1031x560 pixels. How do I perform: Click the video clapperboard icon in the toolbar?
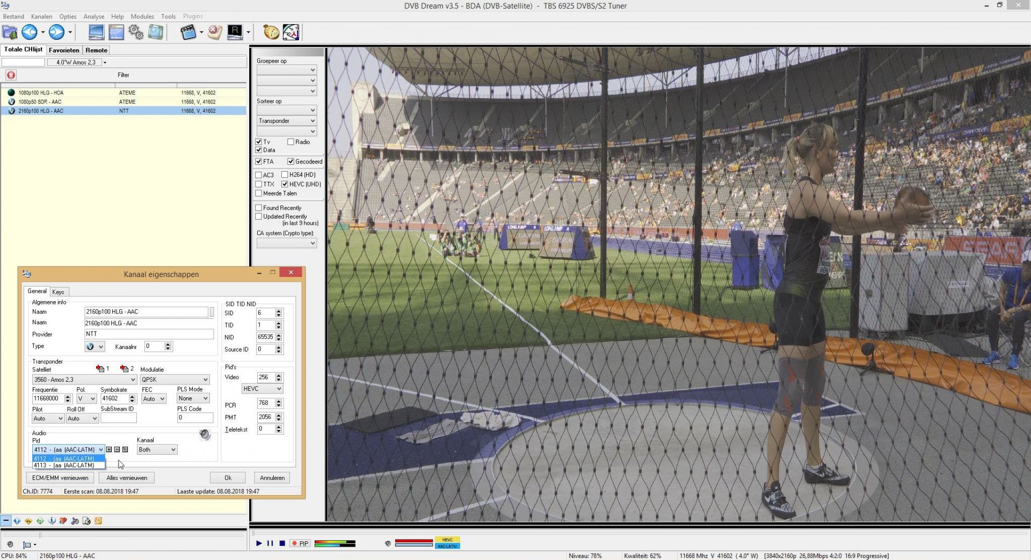(x=188, y=32)
